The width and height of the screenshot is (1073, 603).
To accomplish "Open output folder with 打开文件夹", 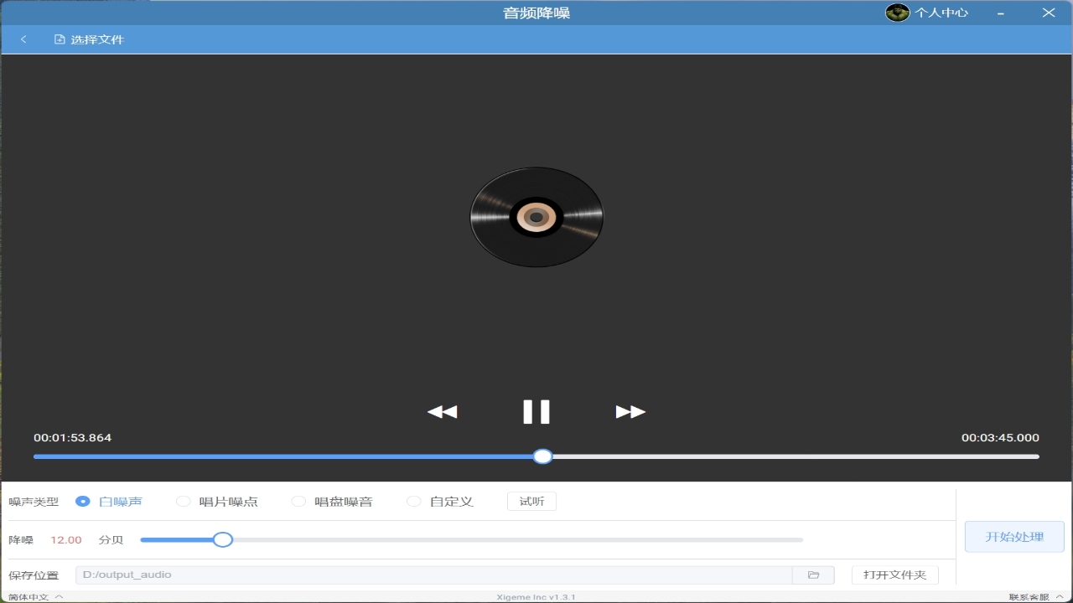I will point(894,575).
